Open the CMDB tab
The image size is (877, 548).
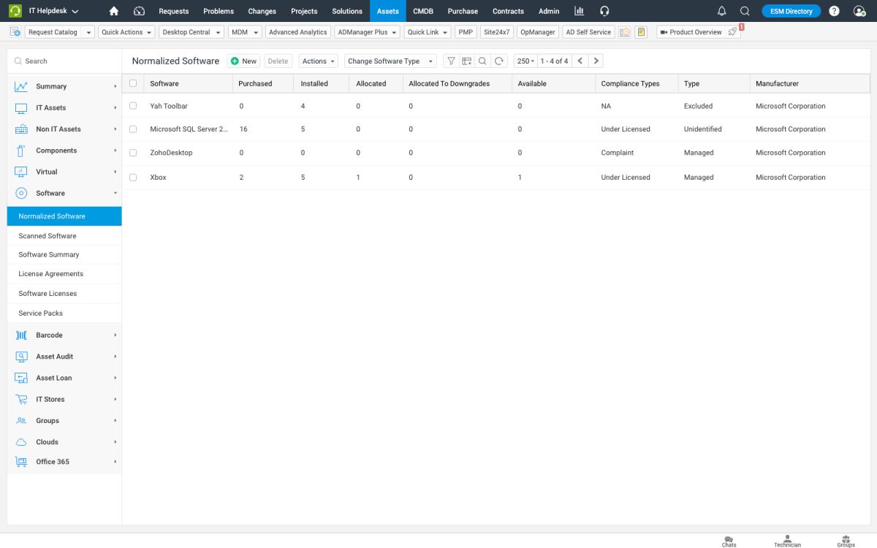(423, 11)
